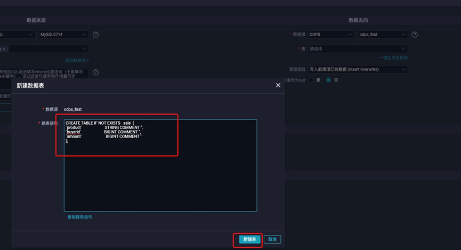Click help icon next to MySQL0714
This screenshot has width=461, height=250.
tap(95, 35)
